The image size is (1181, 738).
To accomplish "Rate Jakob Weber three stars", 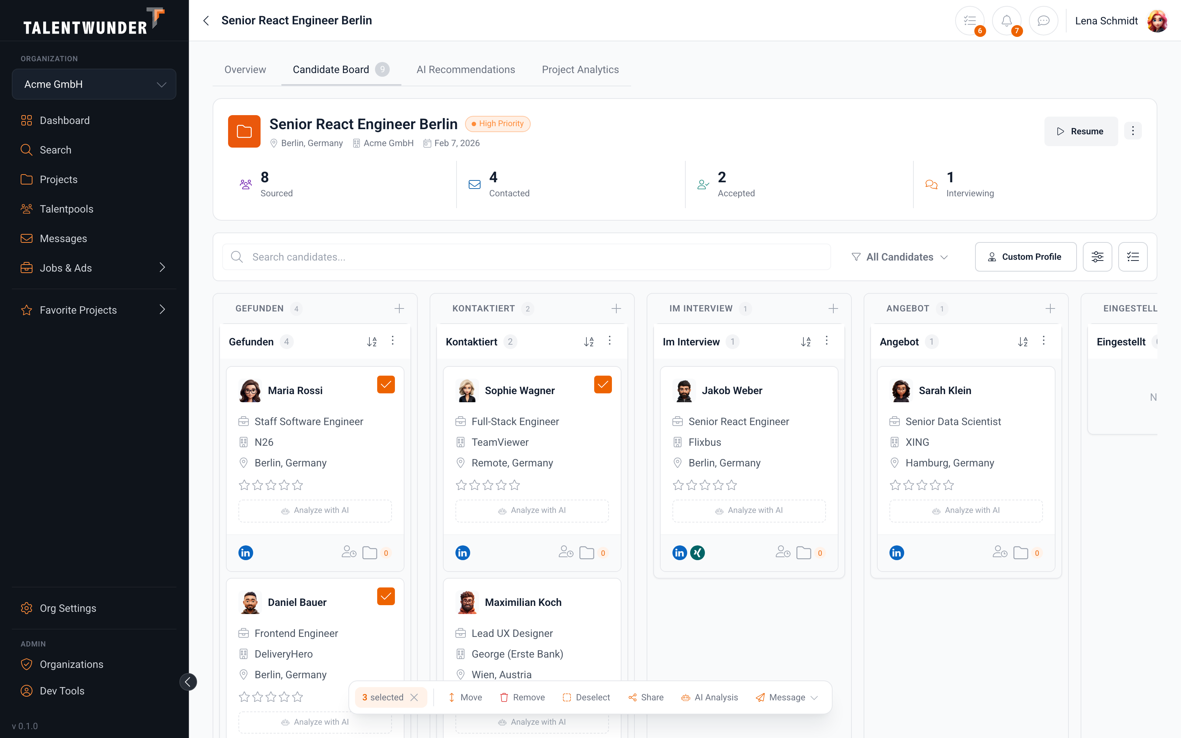I will (x=705, y=484).
